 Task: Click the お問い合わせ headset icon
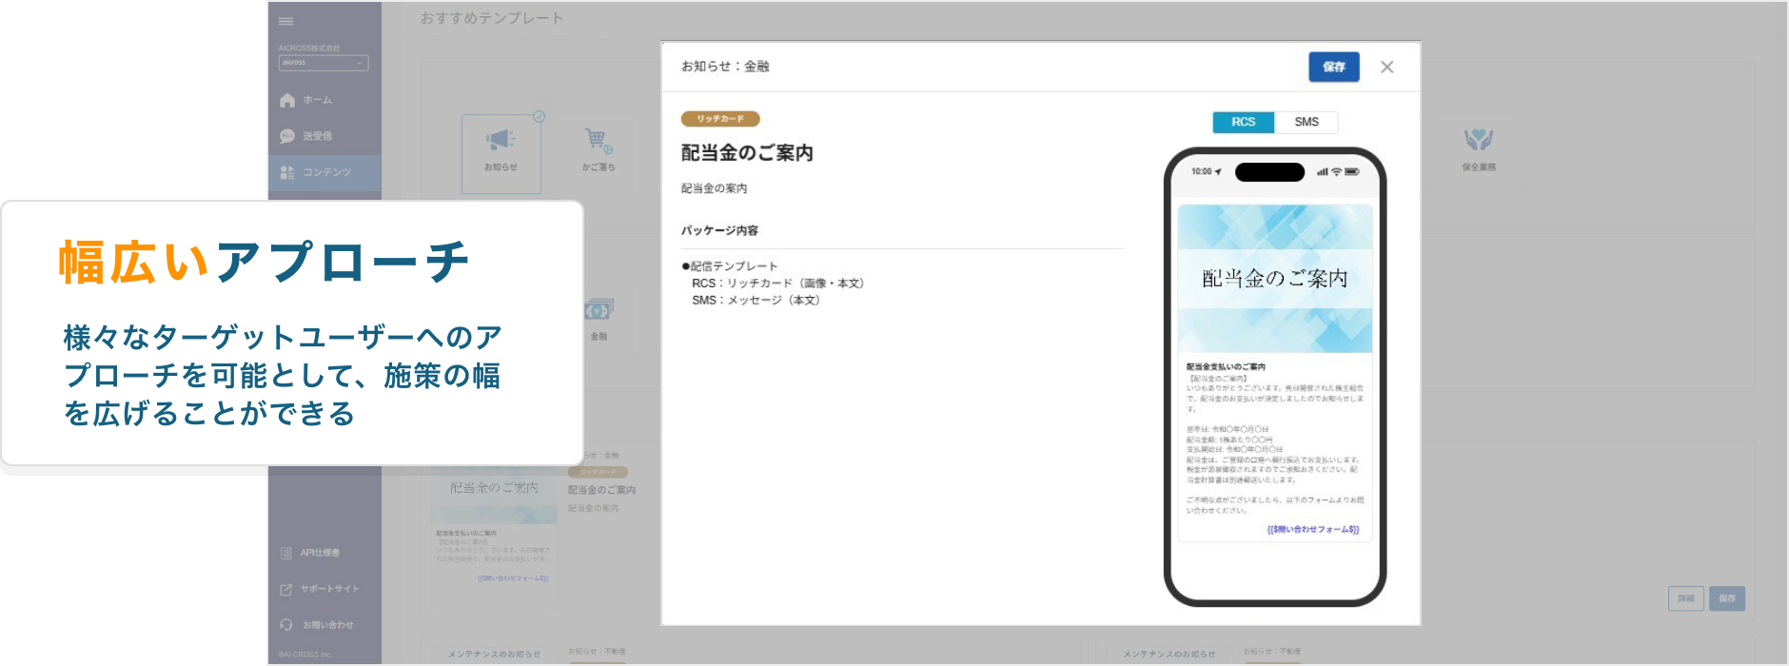click(x=286, y=625)
